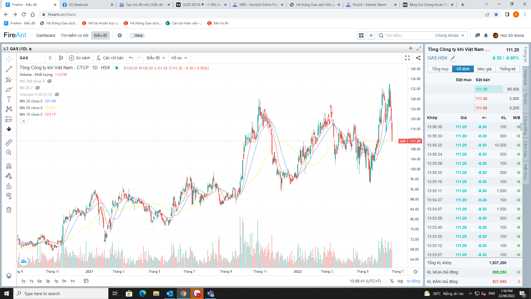Image resolution: width=531 pixels, height=299 pixels.
Task: Open the Hồ sơ dropdown
Action: click(x=179, y=58)
